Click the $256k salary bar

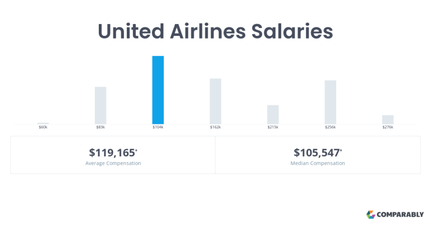pyautogui.click(x=331, y=102)
